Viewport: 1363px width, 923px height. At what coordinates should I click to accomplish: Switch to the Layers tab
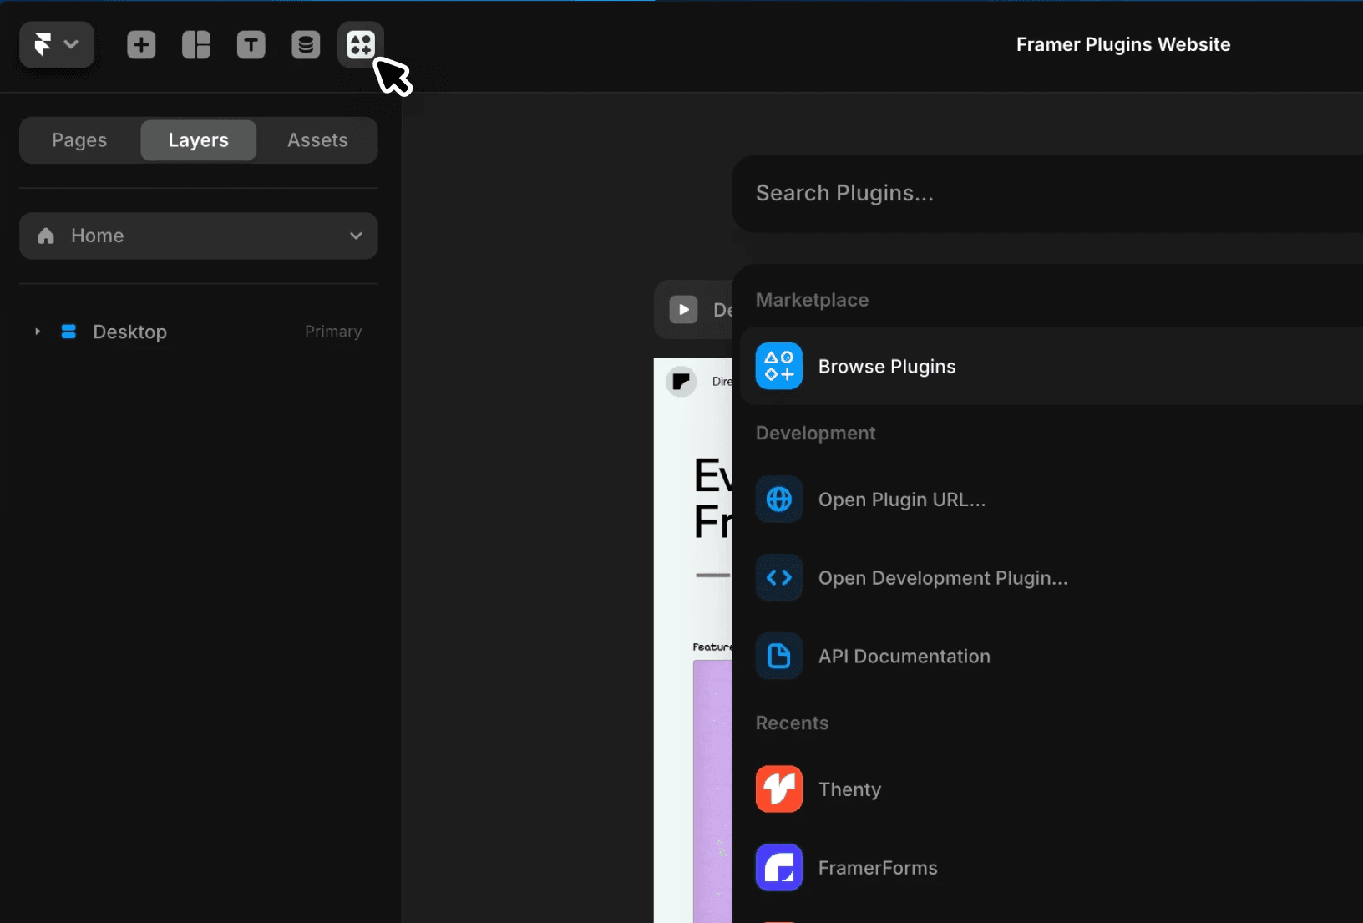pyautogui.click(x=198, y=140)
